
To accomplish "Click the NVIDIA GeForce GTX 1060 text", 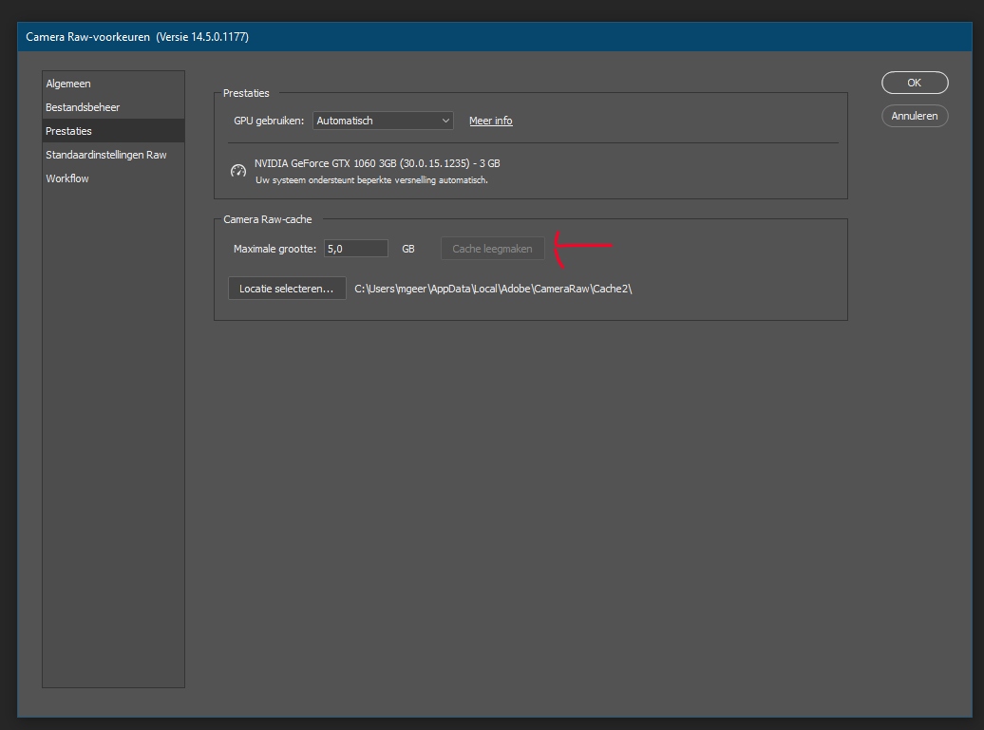I will 377,163.
